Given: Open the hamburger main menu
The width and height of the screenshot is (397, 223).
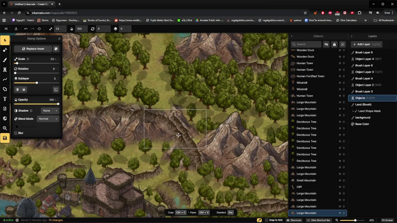Looking at the screenshot, I should [x=6, y=28].
